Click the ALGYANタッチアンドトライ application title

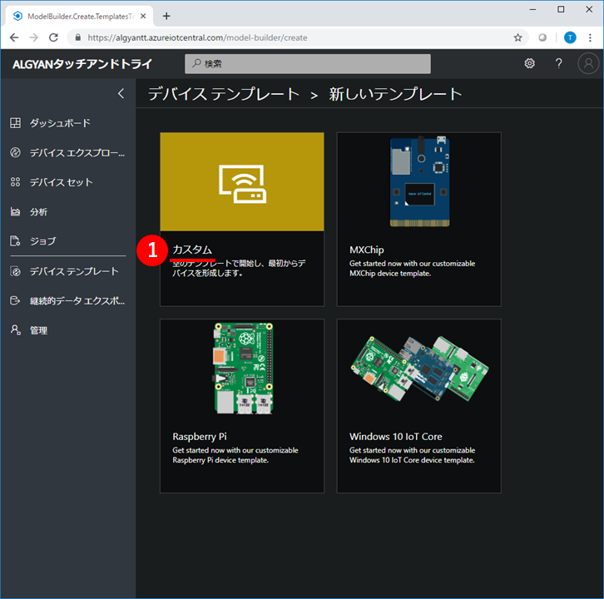[82, 63]
